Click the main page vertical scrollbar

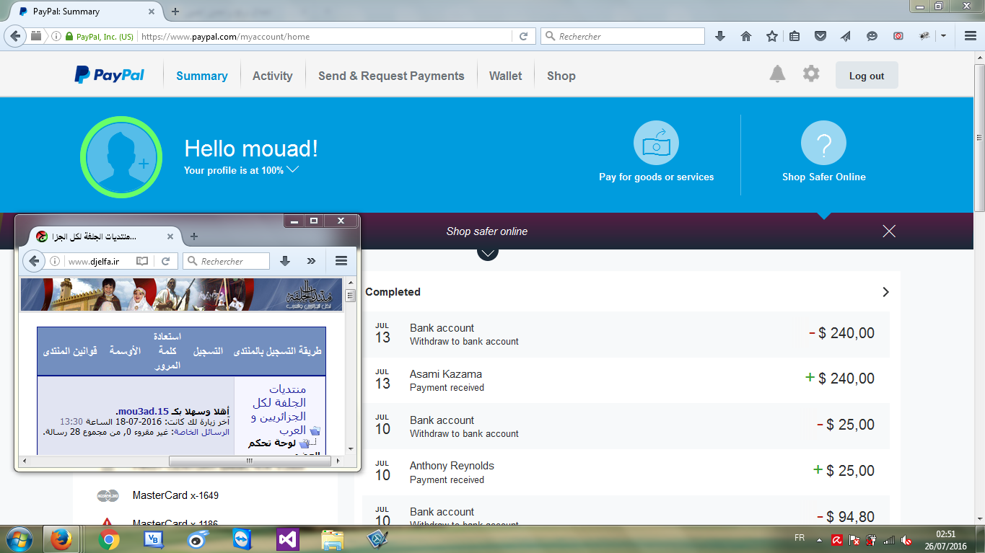click(x=979, y=137)
